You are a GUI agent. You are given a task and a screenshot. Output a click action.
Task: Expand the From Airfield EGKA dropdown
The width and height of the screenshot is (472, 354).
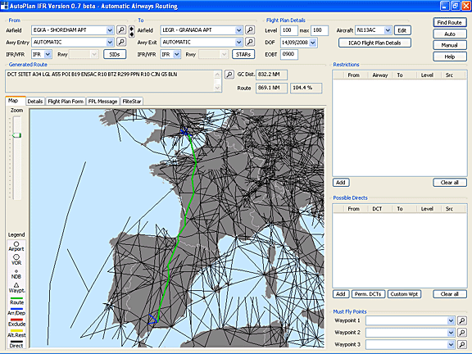pyautogui.click(x=110, y=30)
